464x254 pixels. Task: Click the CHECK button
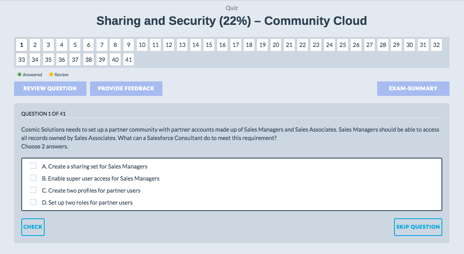tap(33, 227)
